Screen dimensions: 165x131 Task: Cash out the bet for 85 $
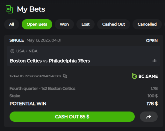coord(72,117)
